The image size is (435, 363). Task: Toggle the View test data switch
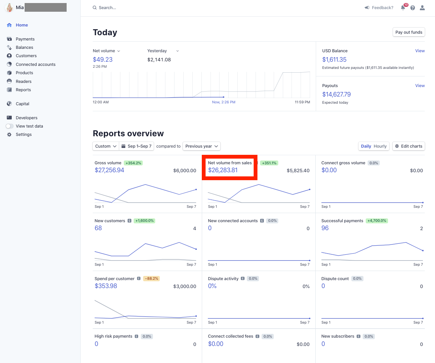9,126
